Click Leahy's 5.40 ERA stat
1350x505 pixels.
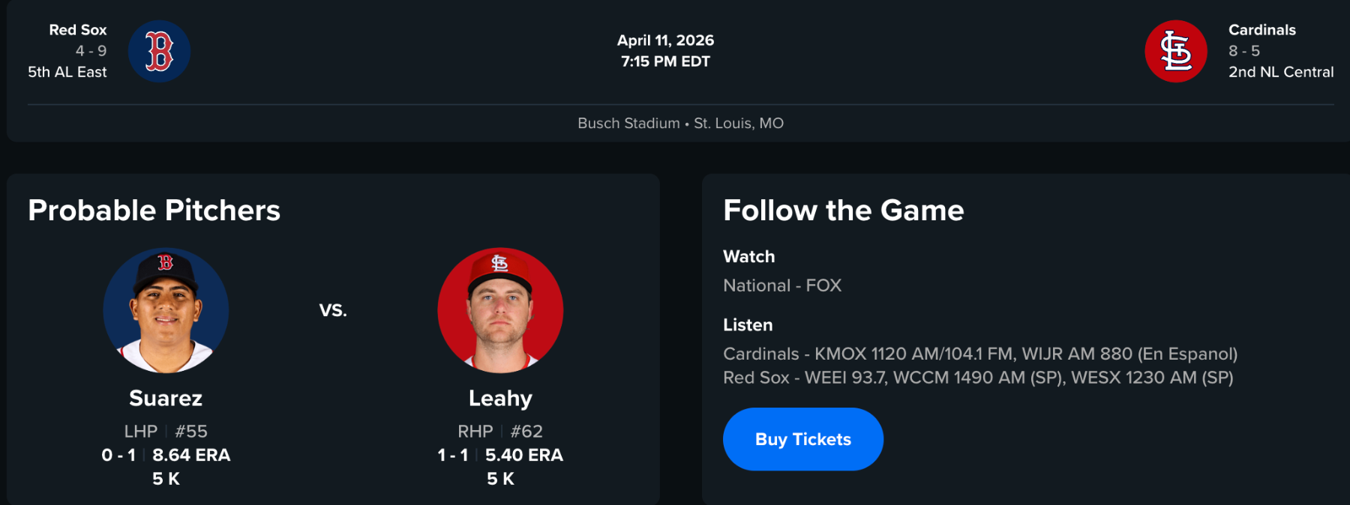pyautogui.click(x=523, y=455)
